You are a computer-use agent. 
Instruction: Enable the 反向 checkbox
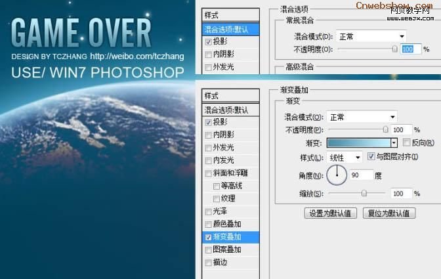tap(406, 142)
